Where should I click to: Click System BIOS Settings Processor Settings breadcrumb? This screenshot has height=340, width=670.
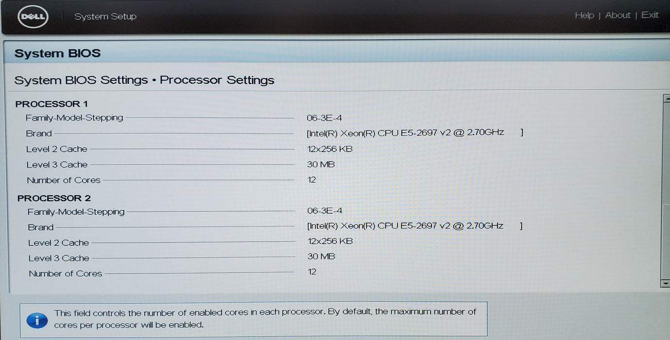point(144,80)
